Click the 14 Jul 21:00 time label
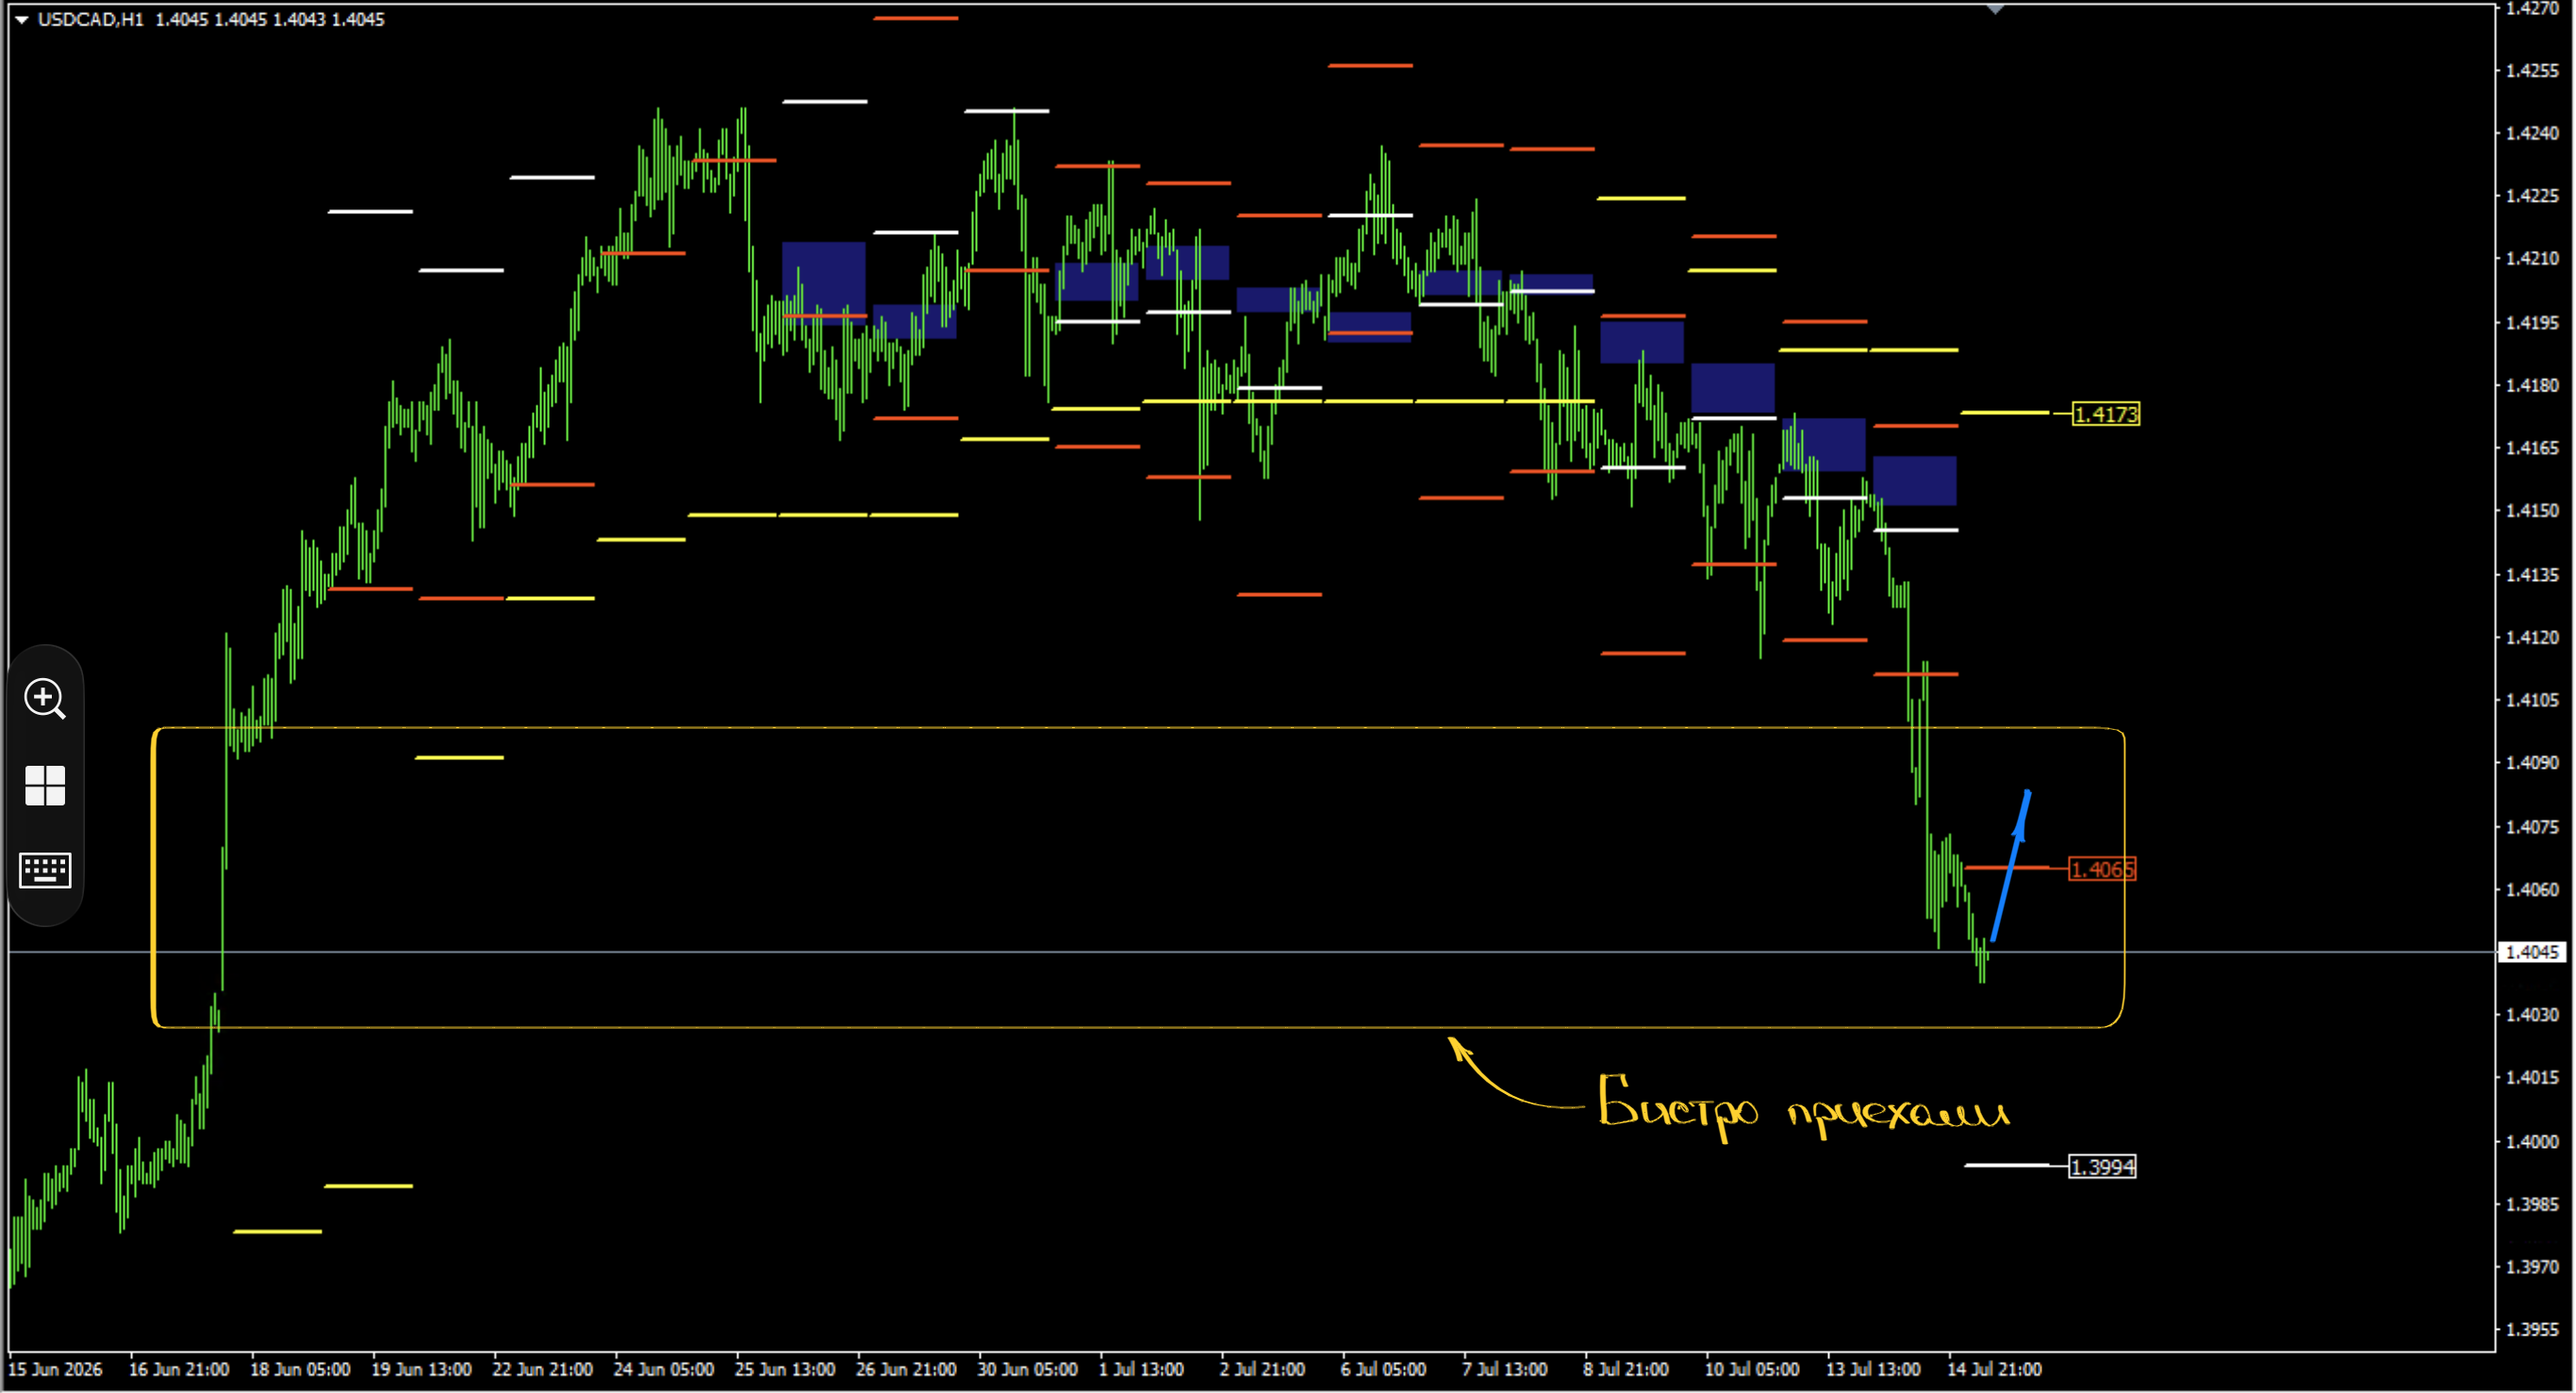 (1994, 1369)
